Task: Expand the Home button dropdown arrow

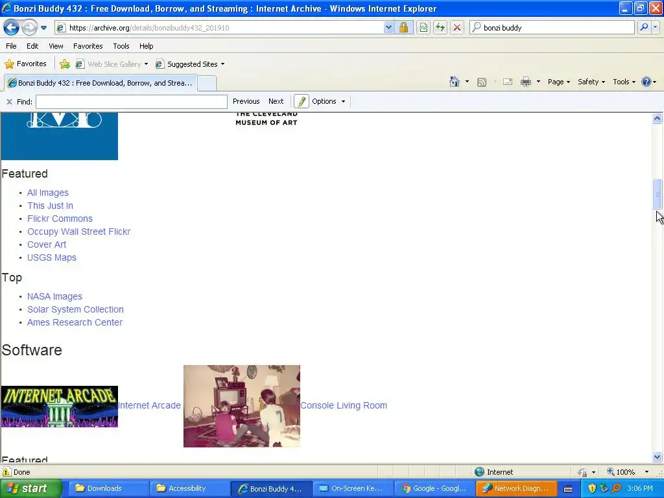Action: [x=467, y=82]
